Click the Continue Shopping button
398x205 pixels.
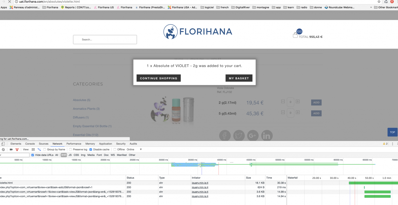point(158,78)
